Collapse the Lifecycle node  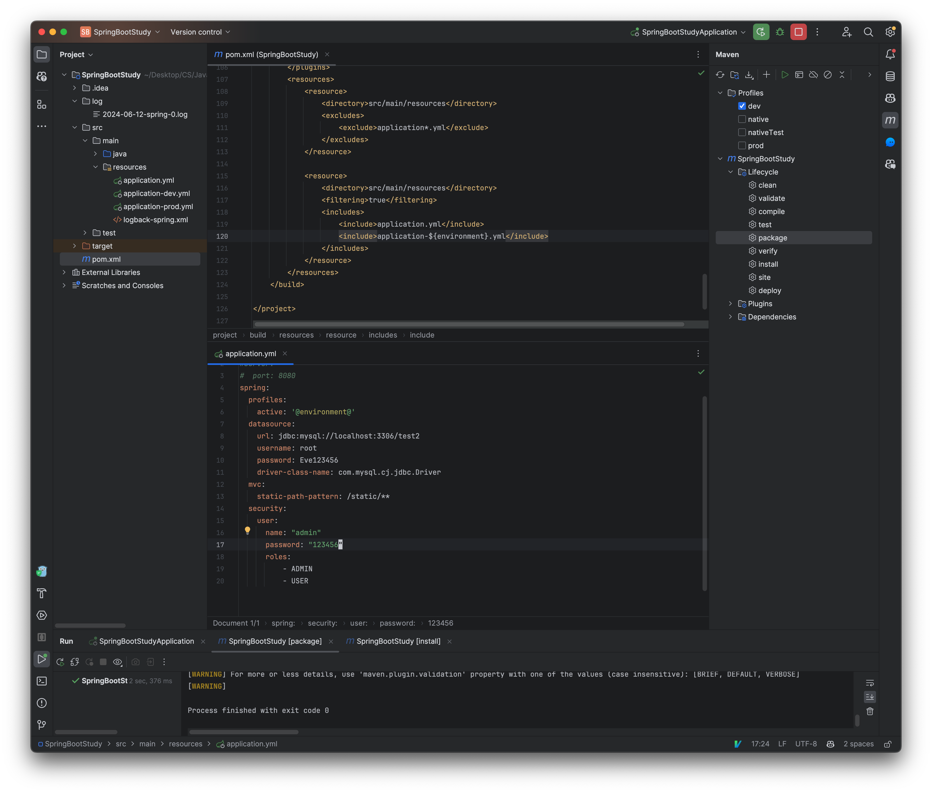click(x=731, y=172)
